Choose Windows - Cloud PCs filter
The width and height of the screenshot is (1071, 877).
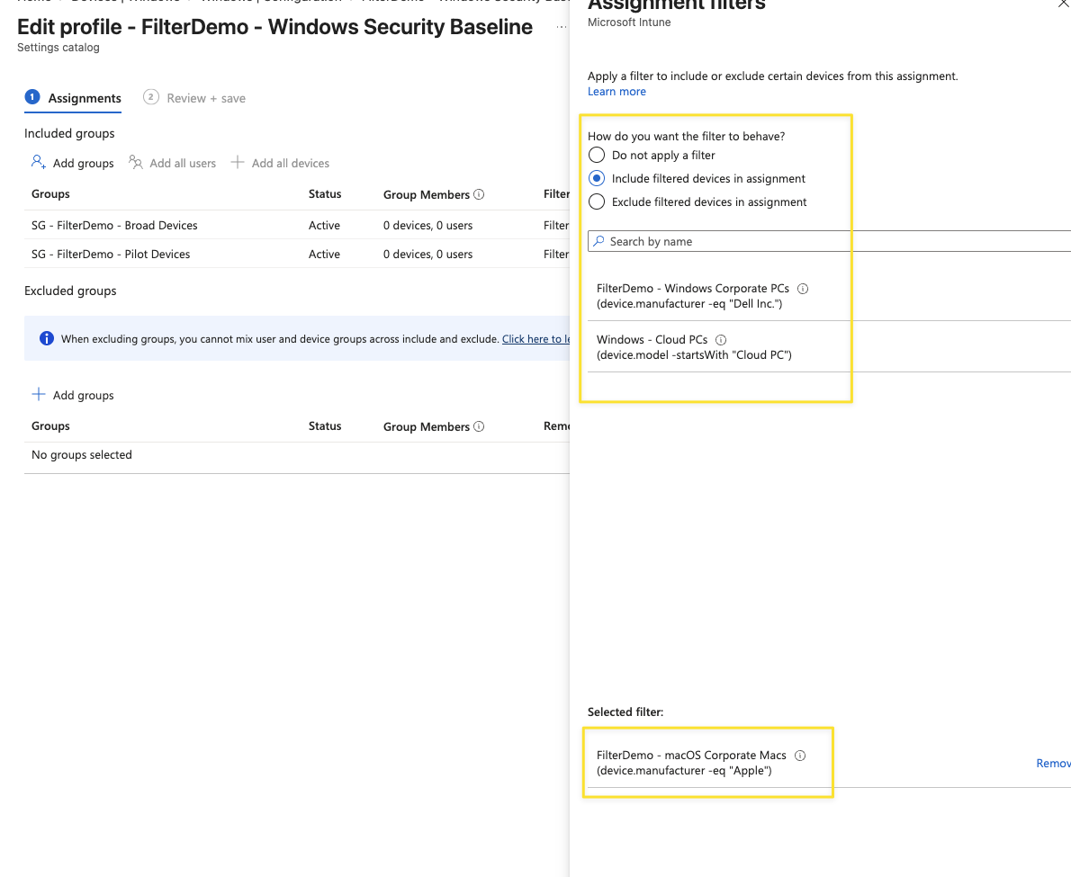[829, 346]
